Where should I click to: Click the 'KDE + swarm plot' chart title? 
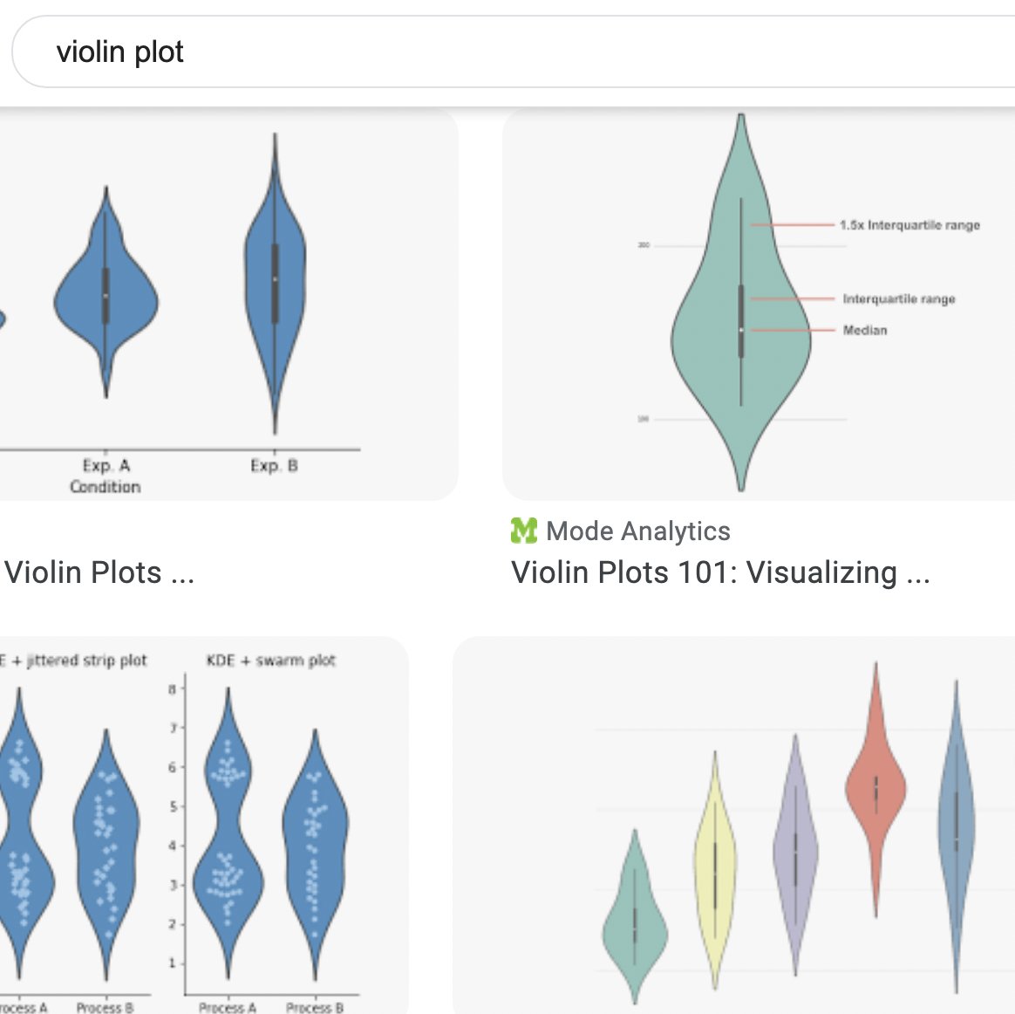coord(270,661)
